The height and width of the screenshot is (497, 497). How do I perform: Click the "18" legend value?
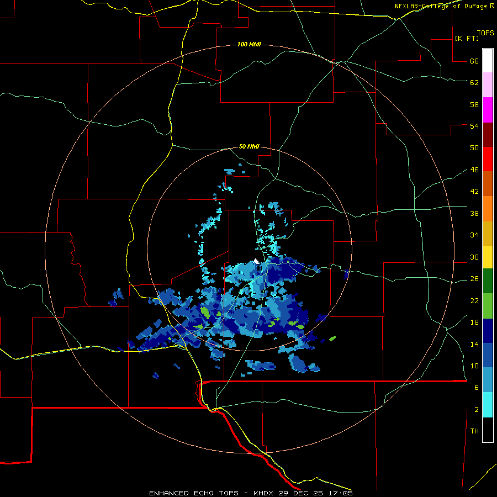tap(474, 322)
